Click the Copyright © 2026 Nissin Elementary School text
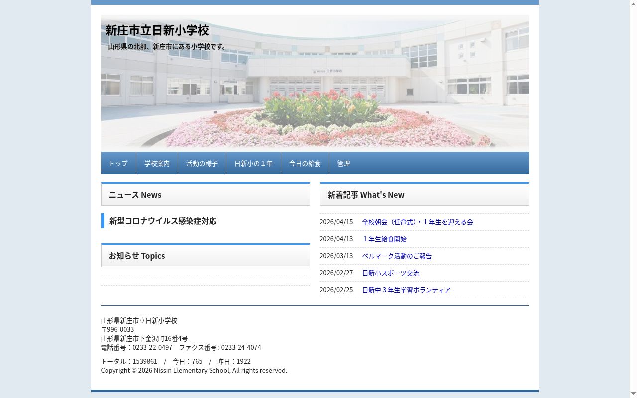Screen dimensions: 637x398 pos(194,370)
